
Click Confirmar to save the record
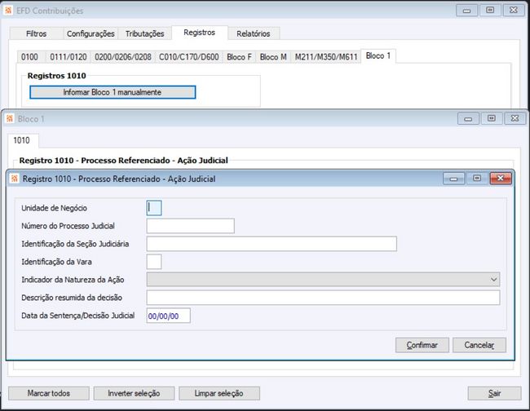pyautogui.click(x=422, y=345)
